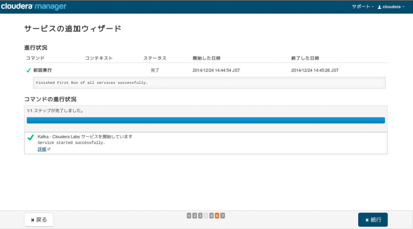This screenshot has height=229, width=413.
Task: Go to wizard step 2
Action: [195, 216]
